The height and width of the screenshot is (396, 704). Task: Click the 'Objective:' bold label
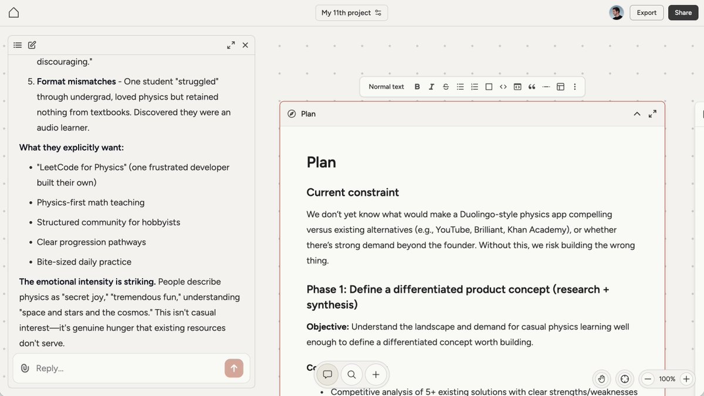coord(327,327)
